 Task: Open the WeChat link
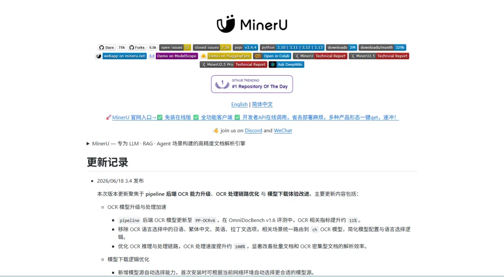tap(283, 131)
